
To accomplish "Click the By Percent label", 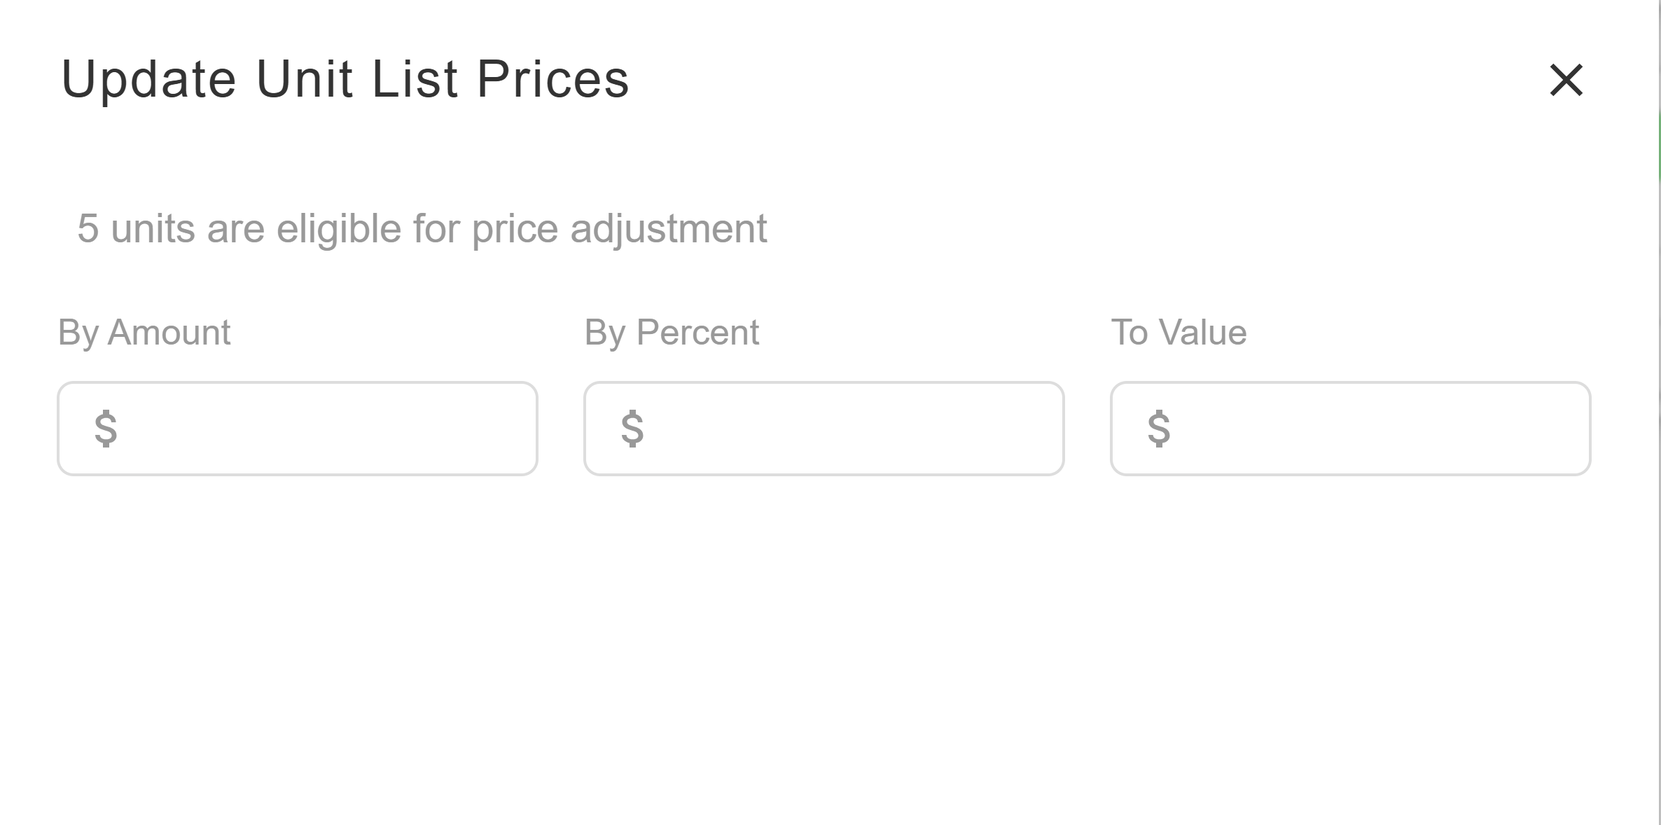I will (671, 332).
